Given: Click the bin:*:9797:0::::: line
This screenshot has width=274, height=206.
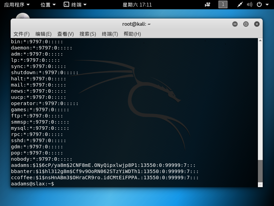Looking at the screenshot, I should [37, 42].
